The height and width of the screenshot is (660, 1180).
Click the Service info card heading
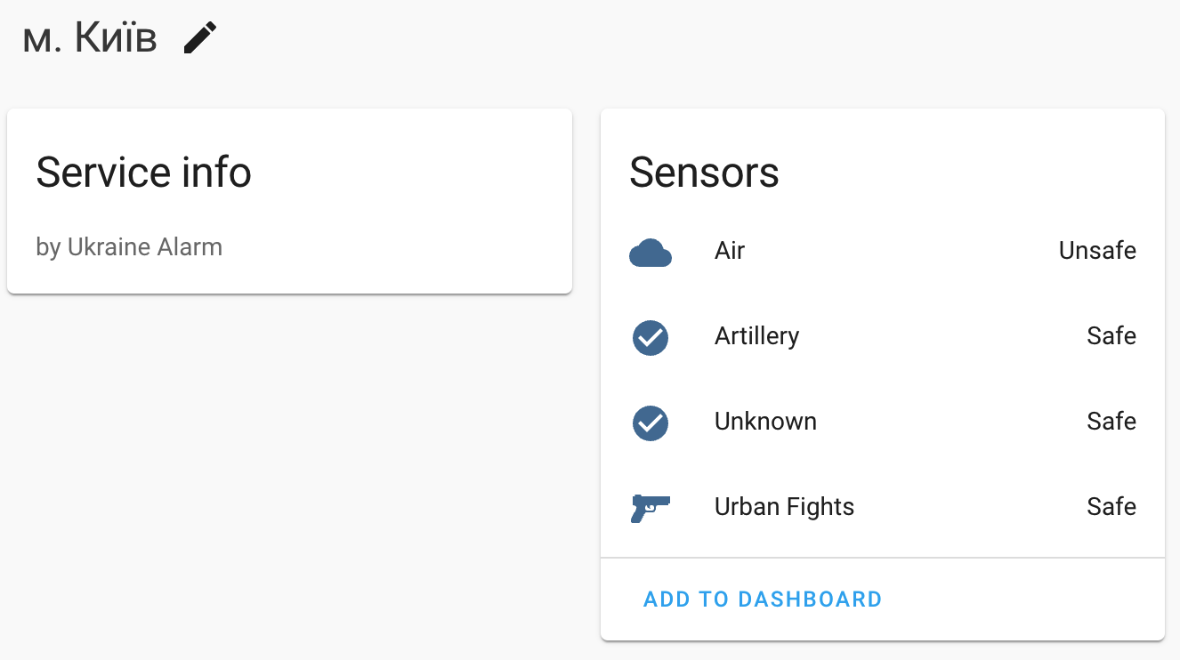tap(143, 173)
